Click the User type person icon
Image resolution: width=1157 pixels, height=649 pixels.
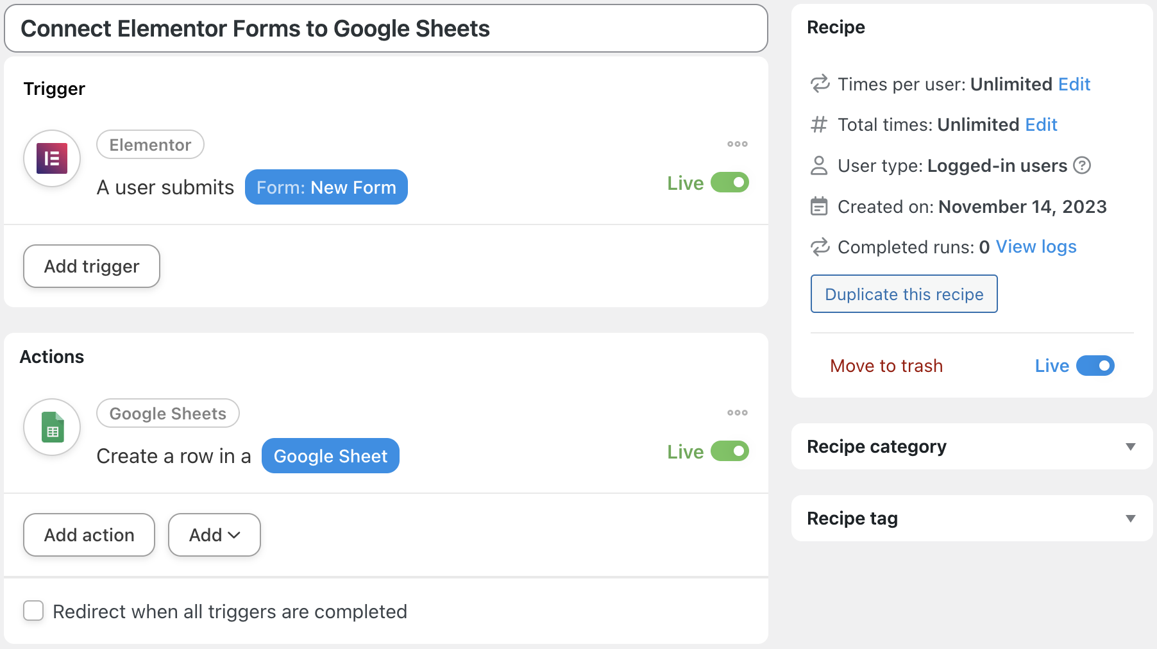[819, 165]
